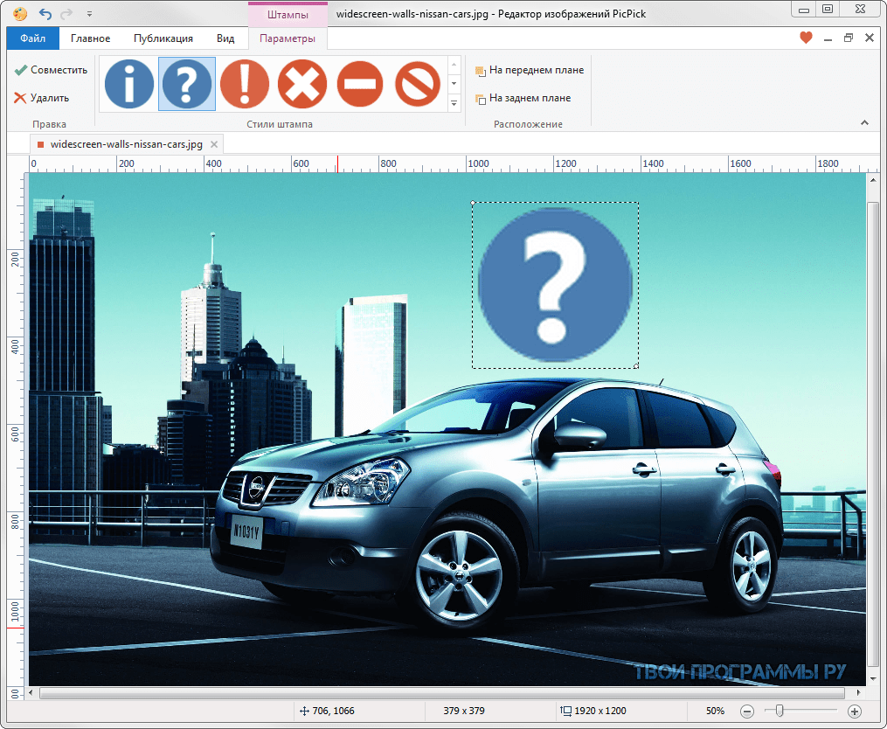Switch to the Вид tab
Screen dimensions: 887x729
[225, 38]
